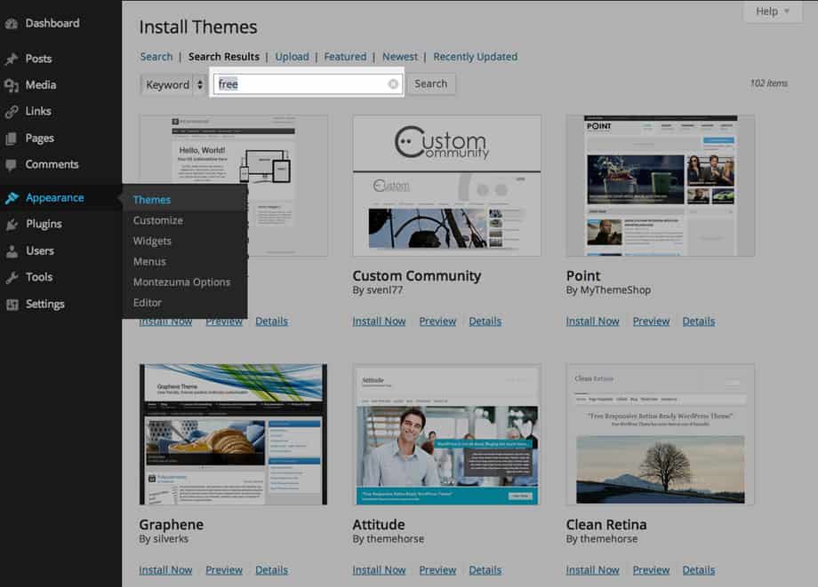Click the Media icon in sidebar

coord(12,85)
